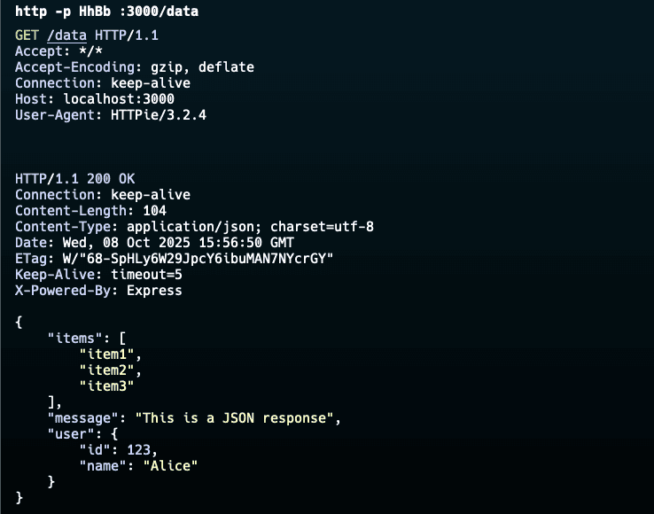
Task: Click the Date response header line
Action: tap(155, 242)
